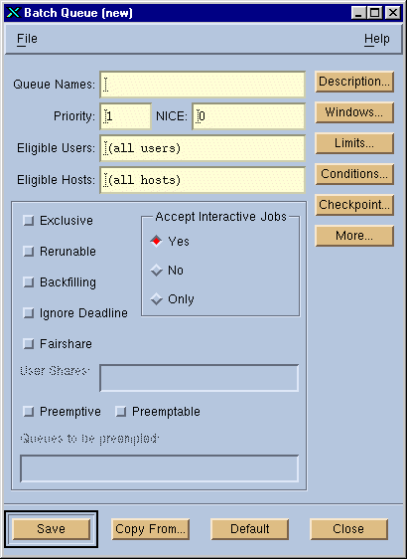The image size is (407, 559).
Task: Enable the Exclusive checkbox
Action: 28,221
